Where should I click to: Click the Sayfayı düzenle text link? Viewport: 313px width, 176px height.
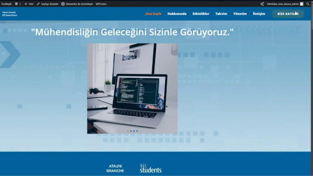click(x=50, y=4)
